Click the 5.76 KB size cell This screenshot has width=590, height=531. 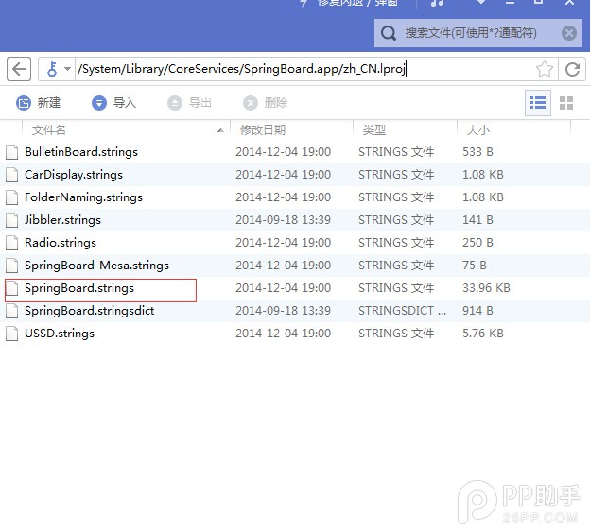483,334
